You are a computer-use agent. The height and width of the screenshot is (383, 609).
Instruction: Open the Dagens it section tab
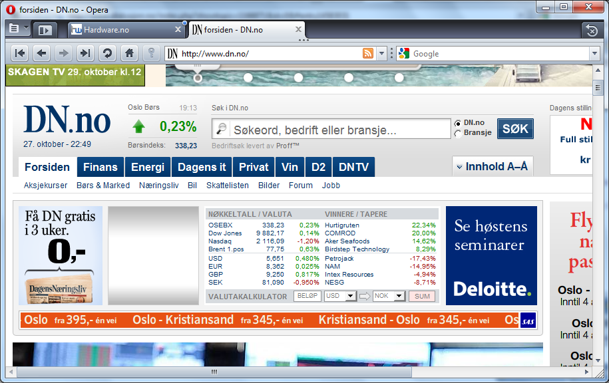[x=202, y=168]
